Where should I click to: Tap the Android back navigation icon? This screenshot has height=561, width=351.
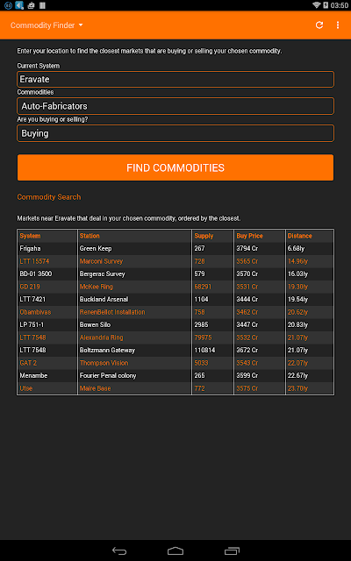119,550
